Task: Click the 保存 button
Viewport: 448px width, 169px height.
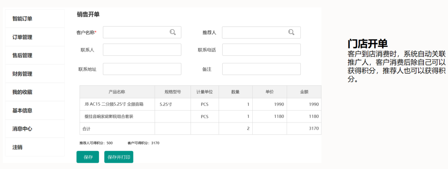Action: click(88, 157)
